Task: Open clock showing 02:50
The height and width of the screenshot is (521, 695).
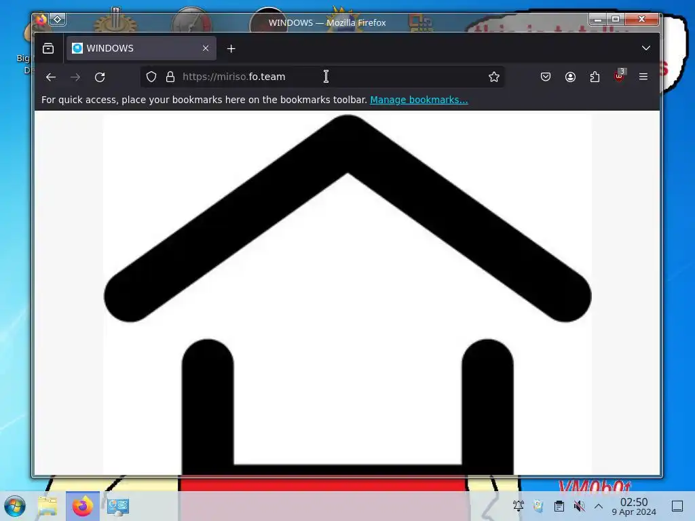Action: [x=634, y=506]
